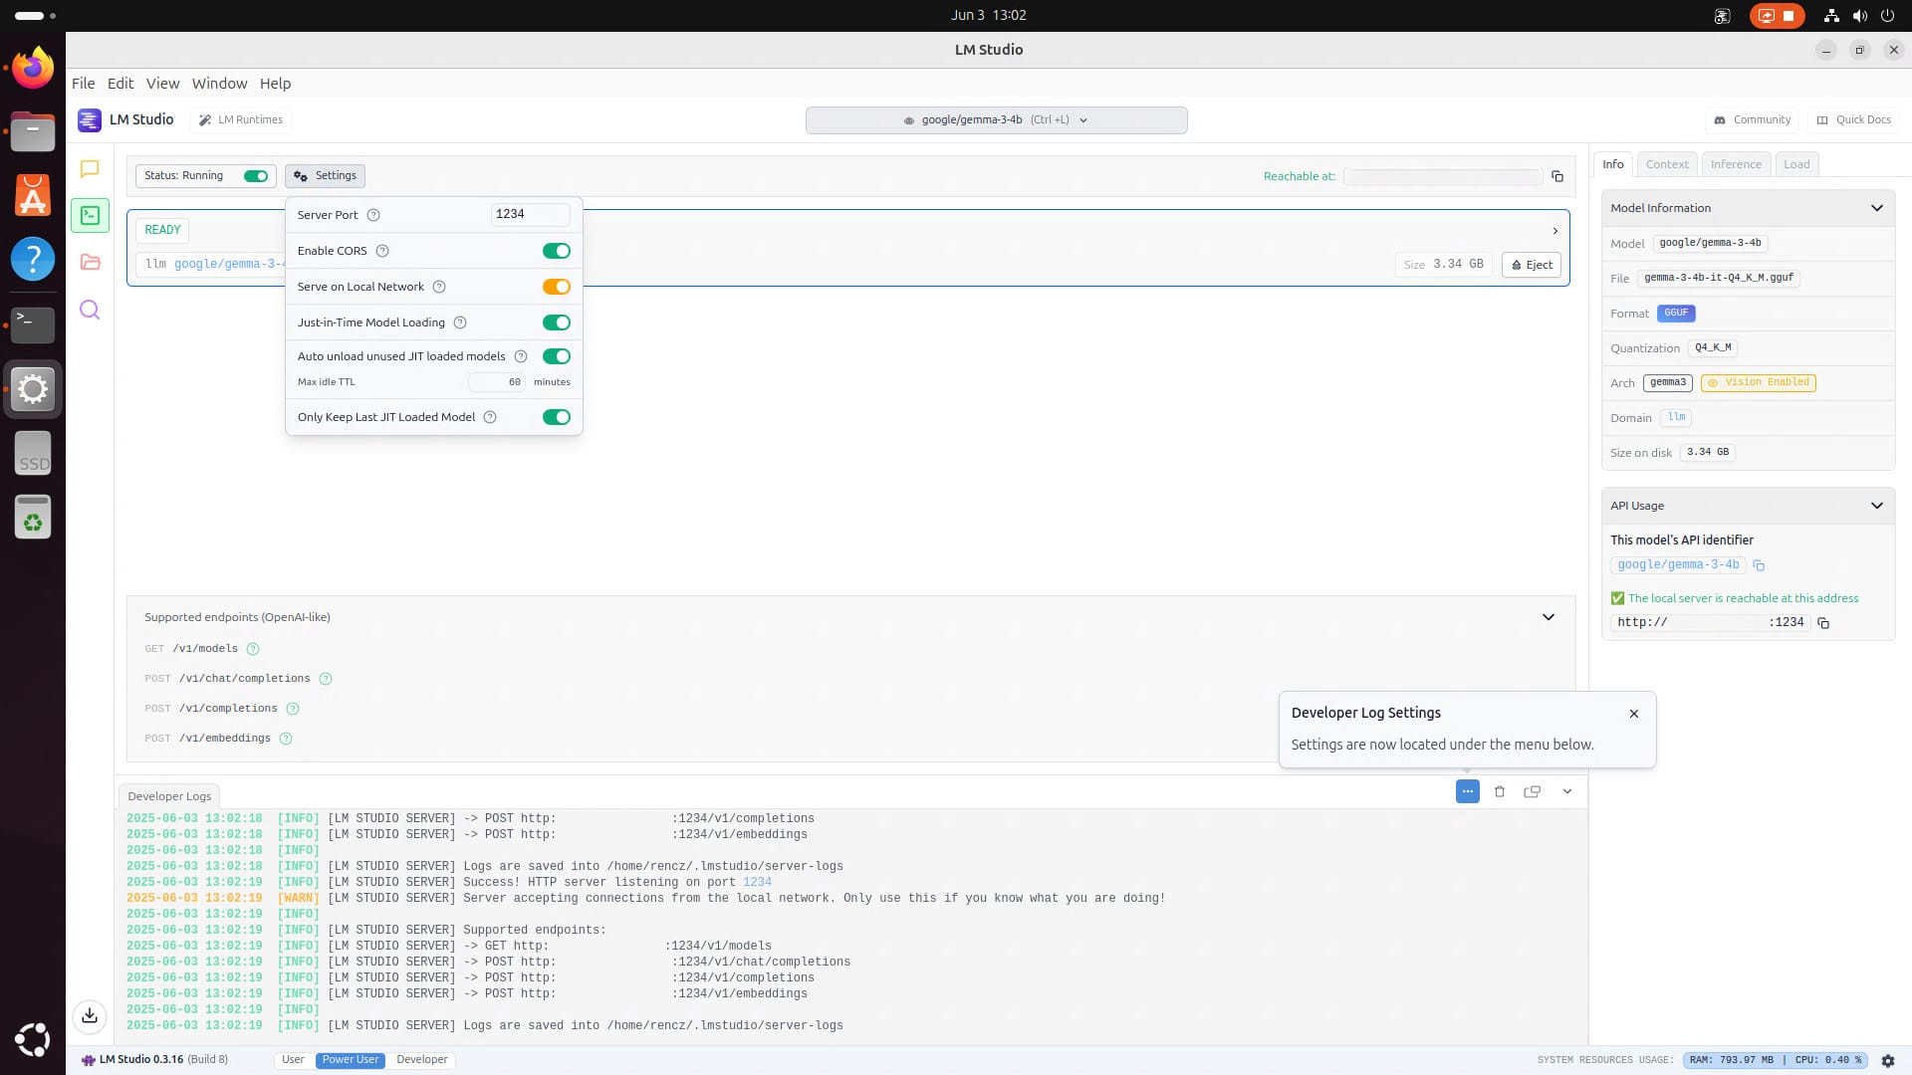
Task: Open developer log settings ellipsis menu
Action: (1468, 791)
